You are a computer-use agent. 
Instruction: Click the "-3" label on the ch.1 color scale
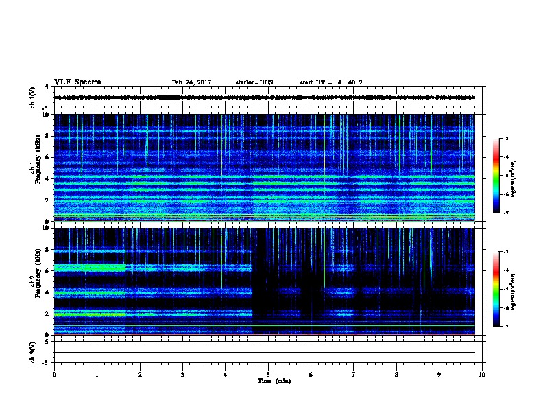(x=505, y=138)
